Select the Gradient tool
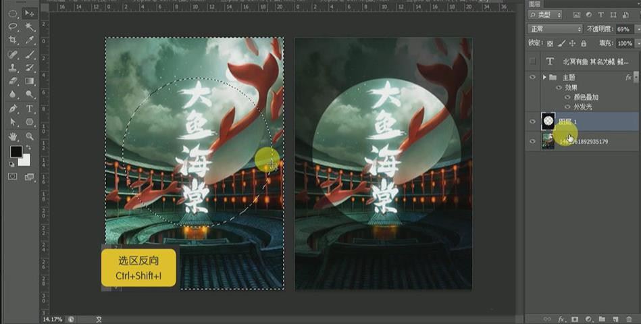Image resolution: width=641 pixels, height=324 pixels. [x=30, y=81]
